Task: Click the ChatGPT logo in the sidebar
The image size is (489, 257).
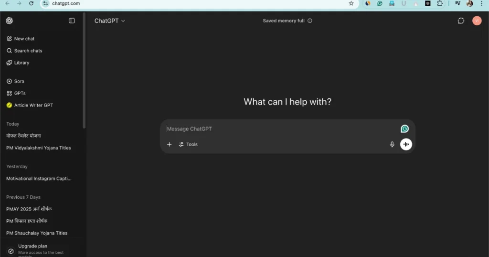Action: [x=10, y=21]
